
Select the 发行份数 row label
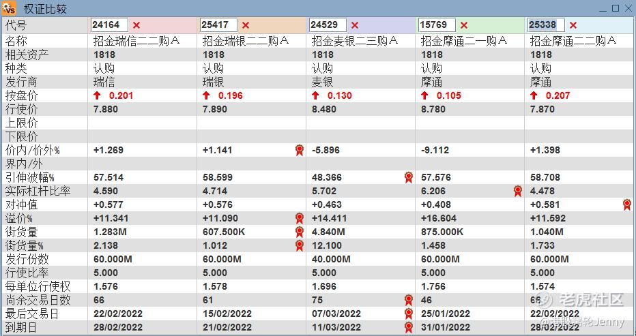coord(27,260)
